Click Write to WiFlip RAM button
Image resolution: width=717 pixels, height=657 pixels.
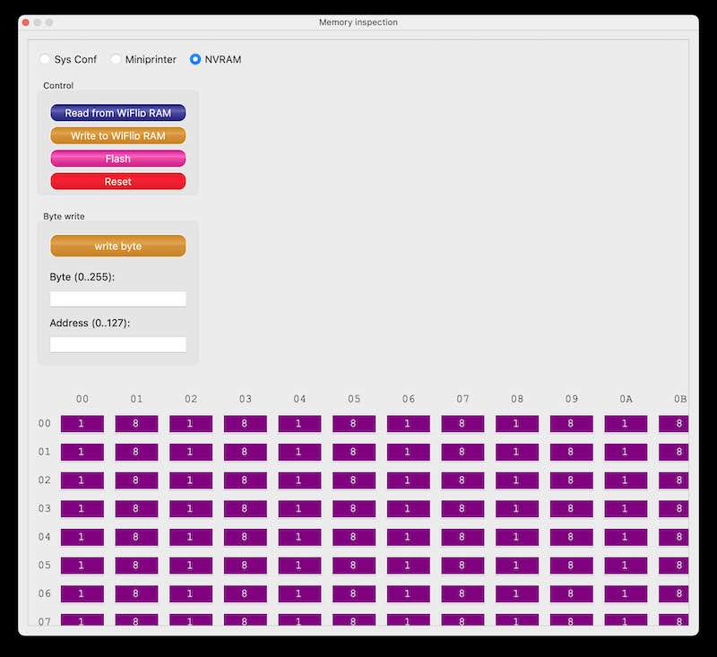click(118, 136)
